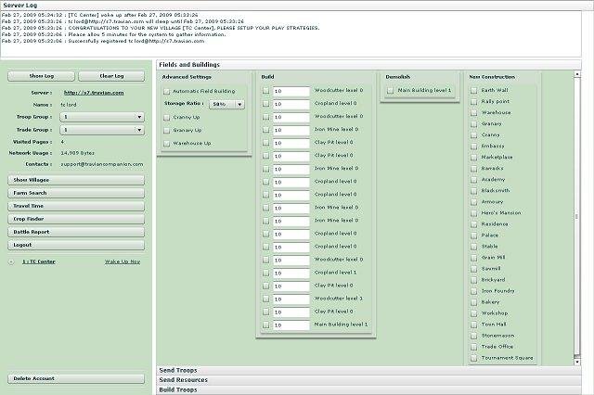This screenshot has width=594, height=395.
Task: Select Tournament Square under New Construction
Action: [473, 358]
